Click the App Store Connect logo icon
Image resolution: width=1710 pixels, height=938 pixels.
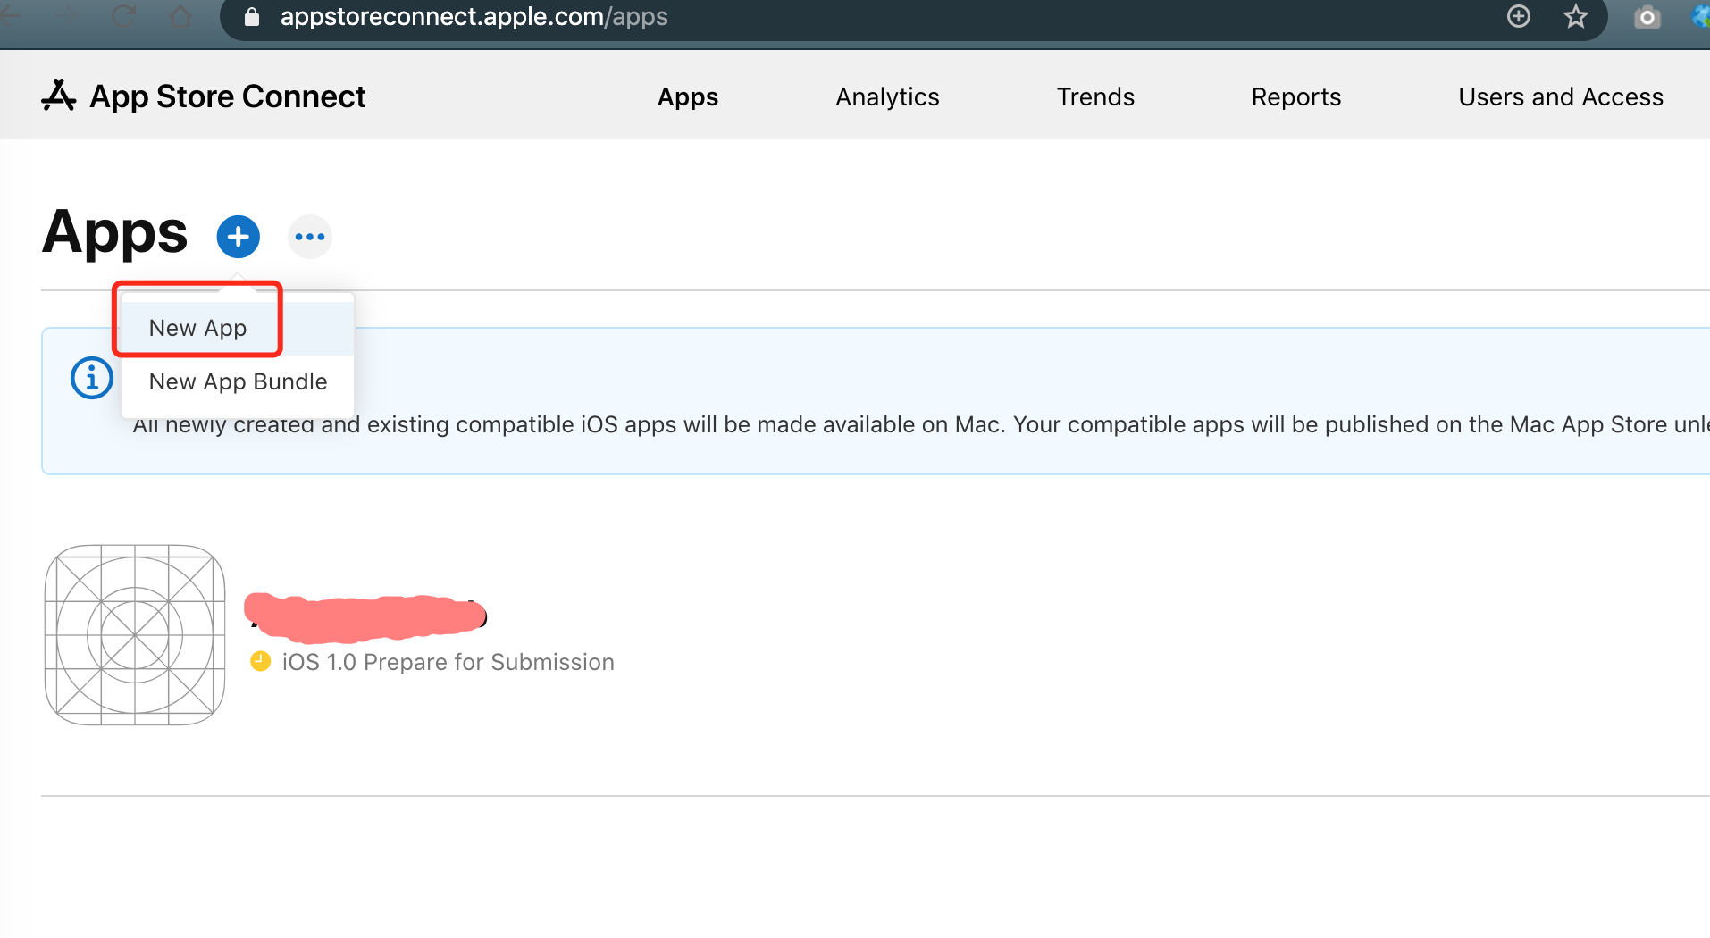pos(59,96)
